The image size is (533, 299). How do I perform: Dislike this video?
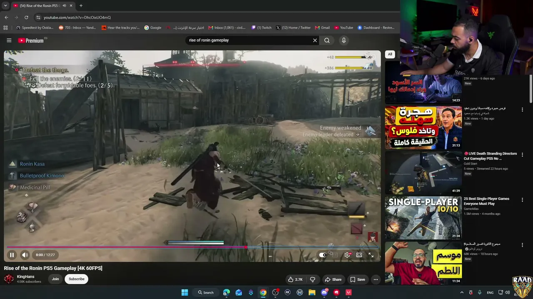point(312,279)
